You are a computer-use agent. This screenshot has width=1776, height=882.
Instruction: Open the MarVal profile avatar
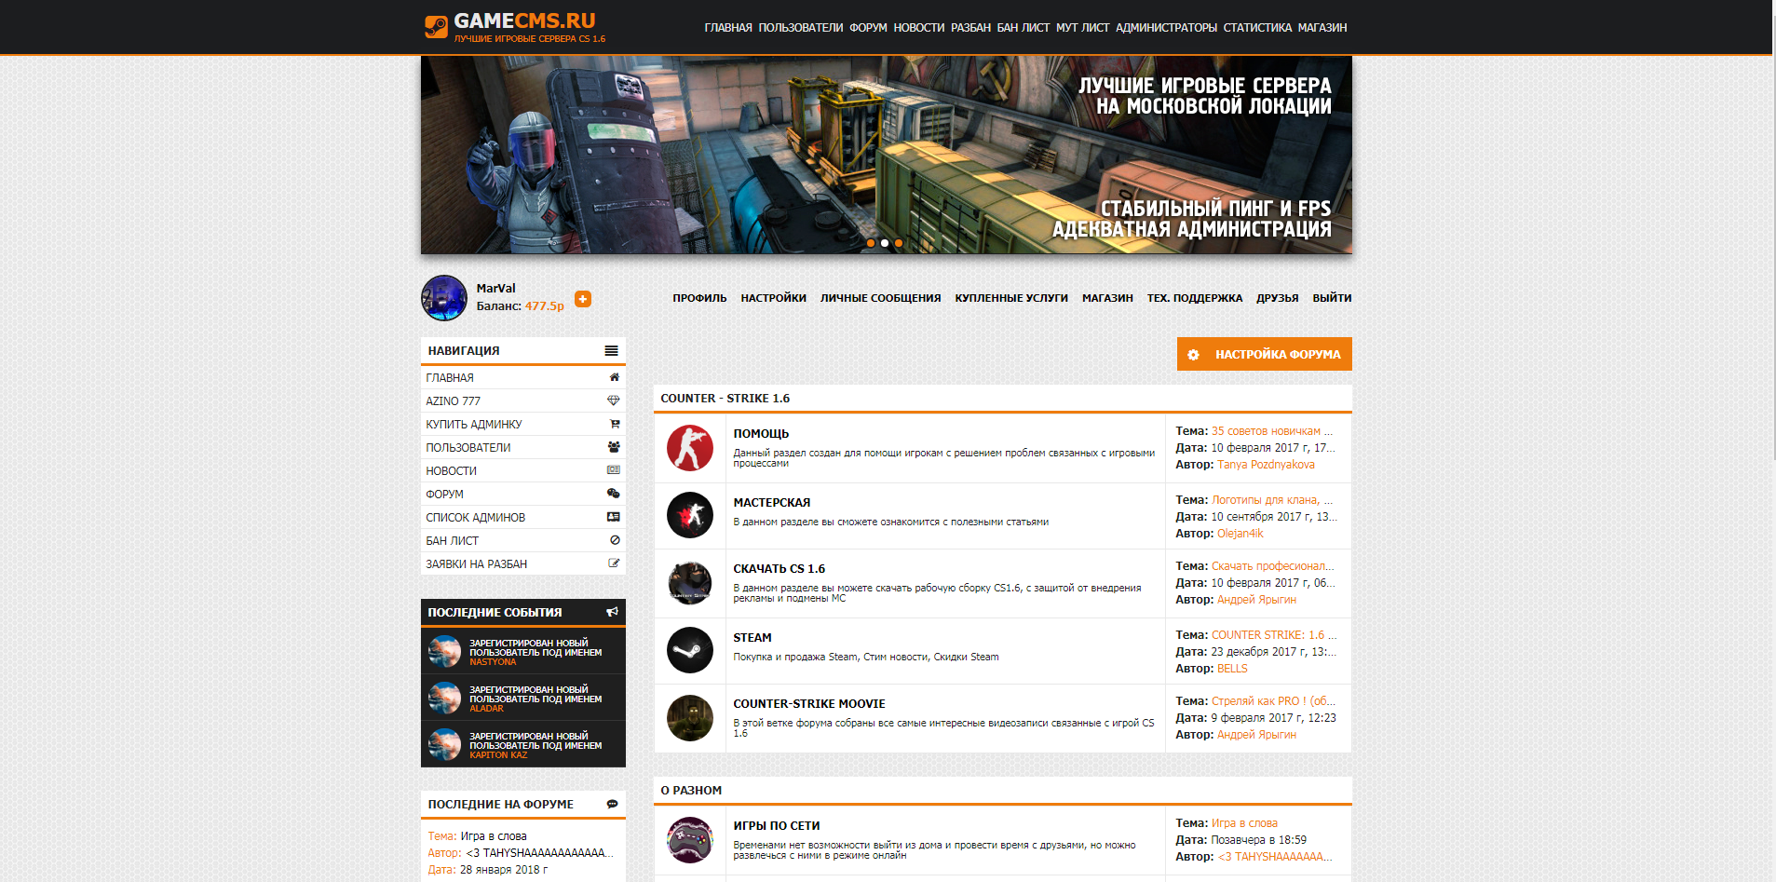444,298
